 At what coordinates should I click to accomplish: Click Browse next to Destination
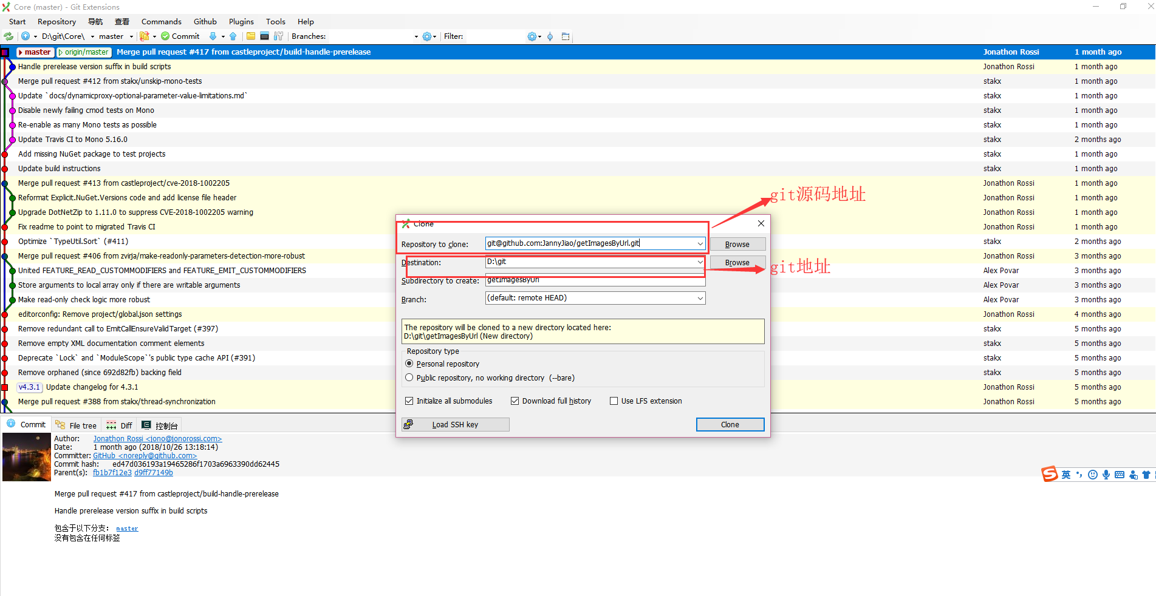pos(737,262)
